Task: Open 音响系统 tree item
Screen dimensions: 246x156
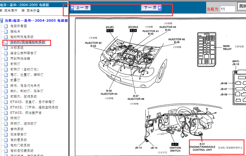Action: (x=17, y=129)
